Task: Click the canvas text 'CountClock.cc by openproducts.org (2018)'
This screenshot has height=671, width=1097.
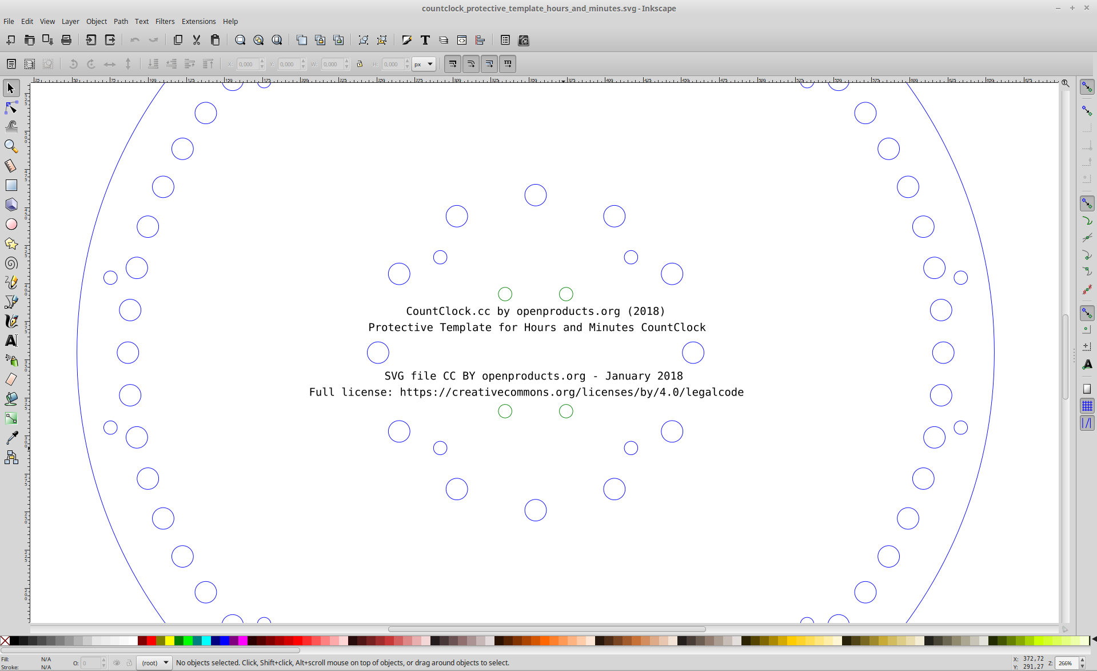Action: (535, 311)
